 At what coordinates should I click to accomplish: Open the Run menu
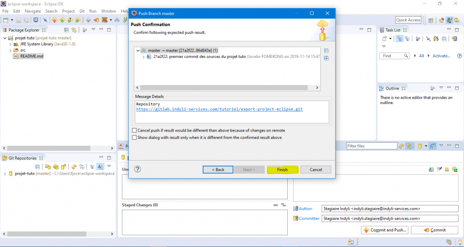click(x=92, y=11)
